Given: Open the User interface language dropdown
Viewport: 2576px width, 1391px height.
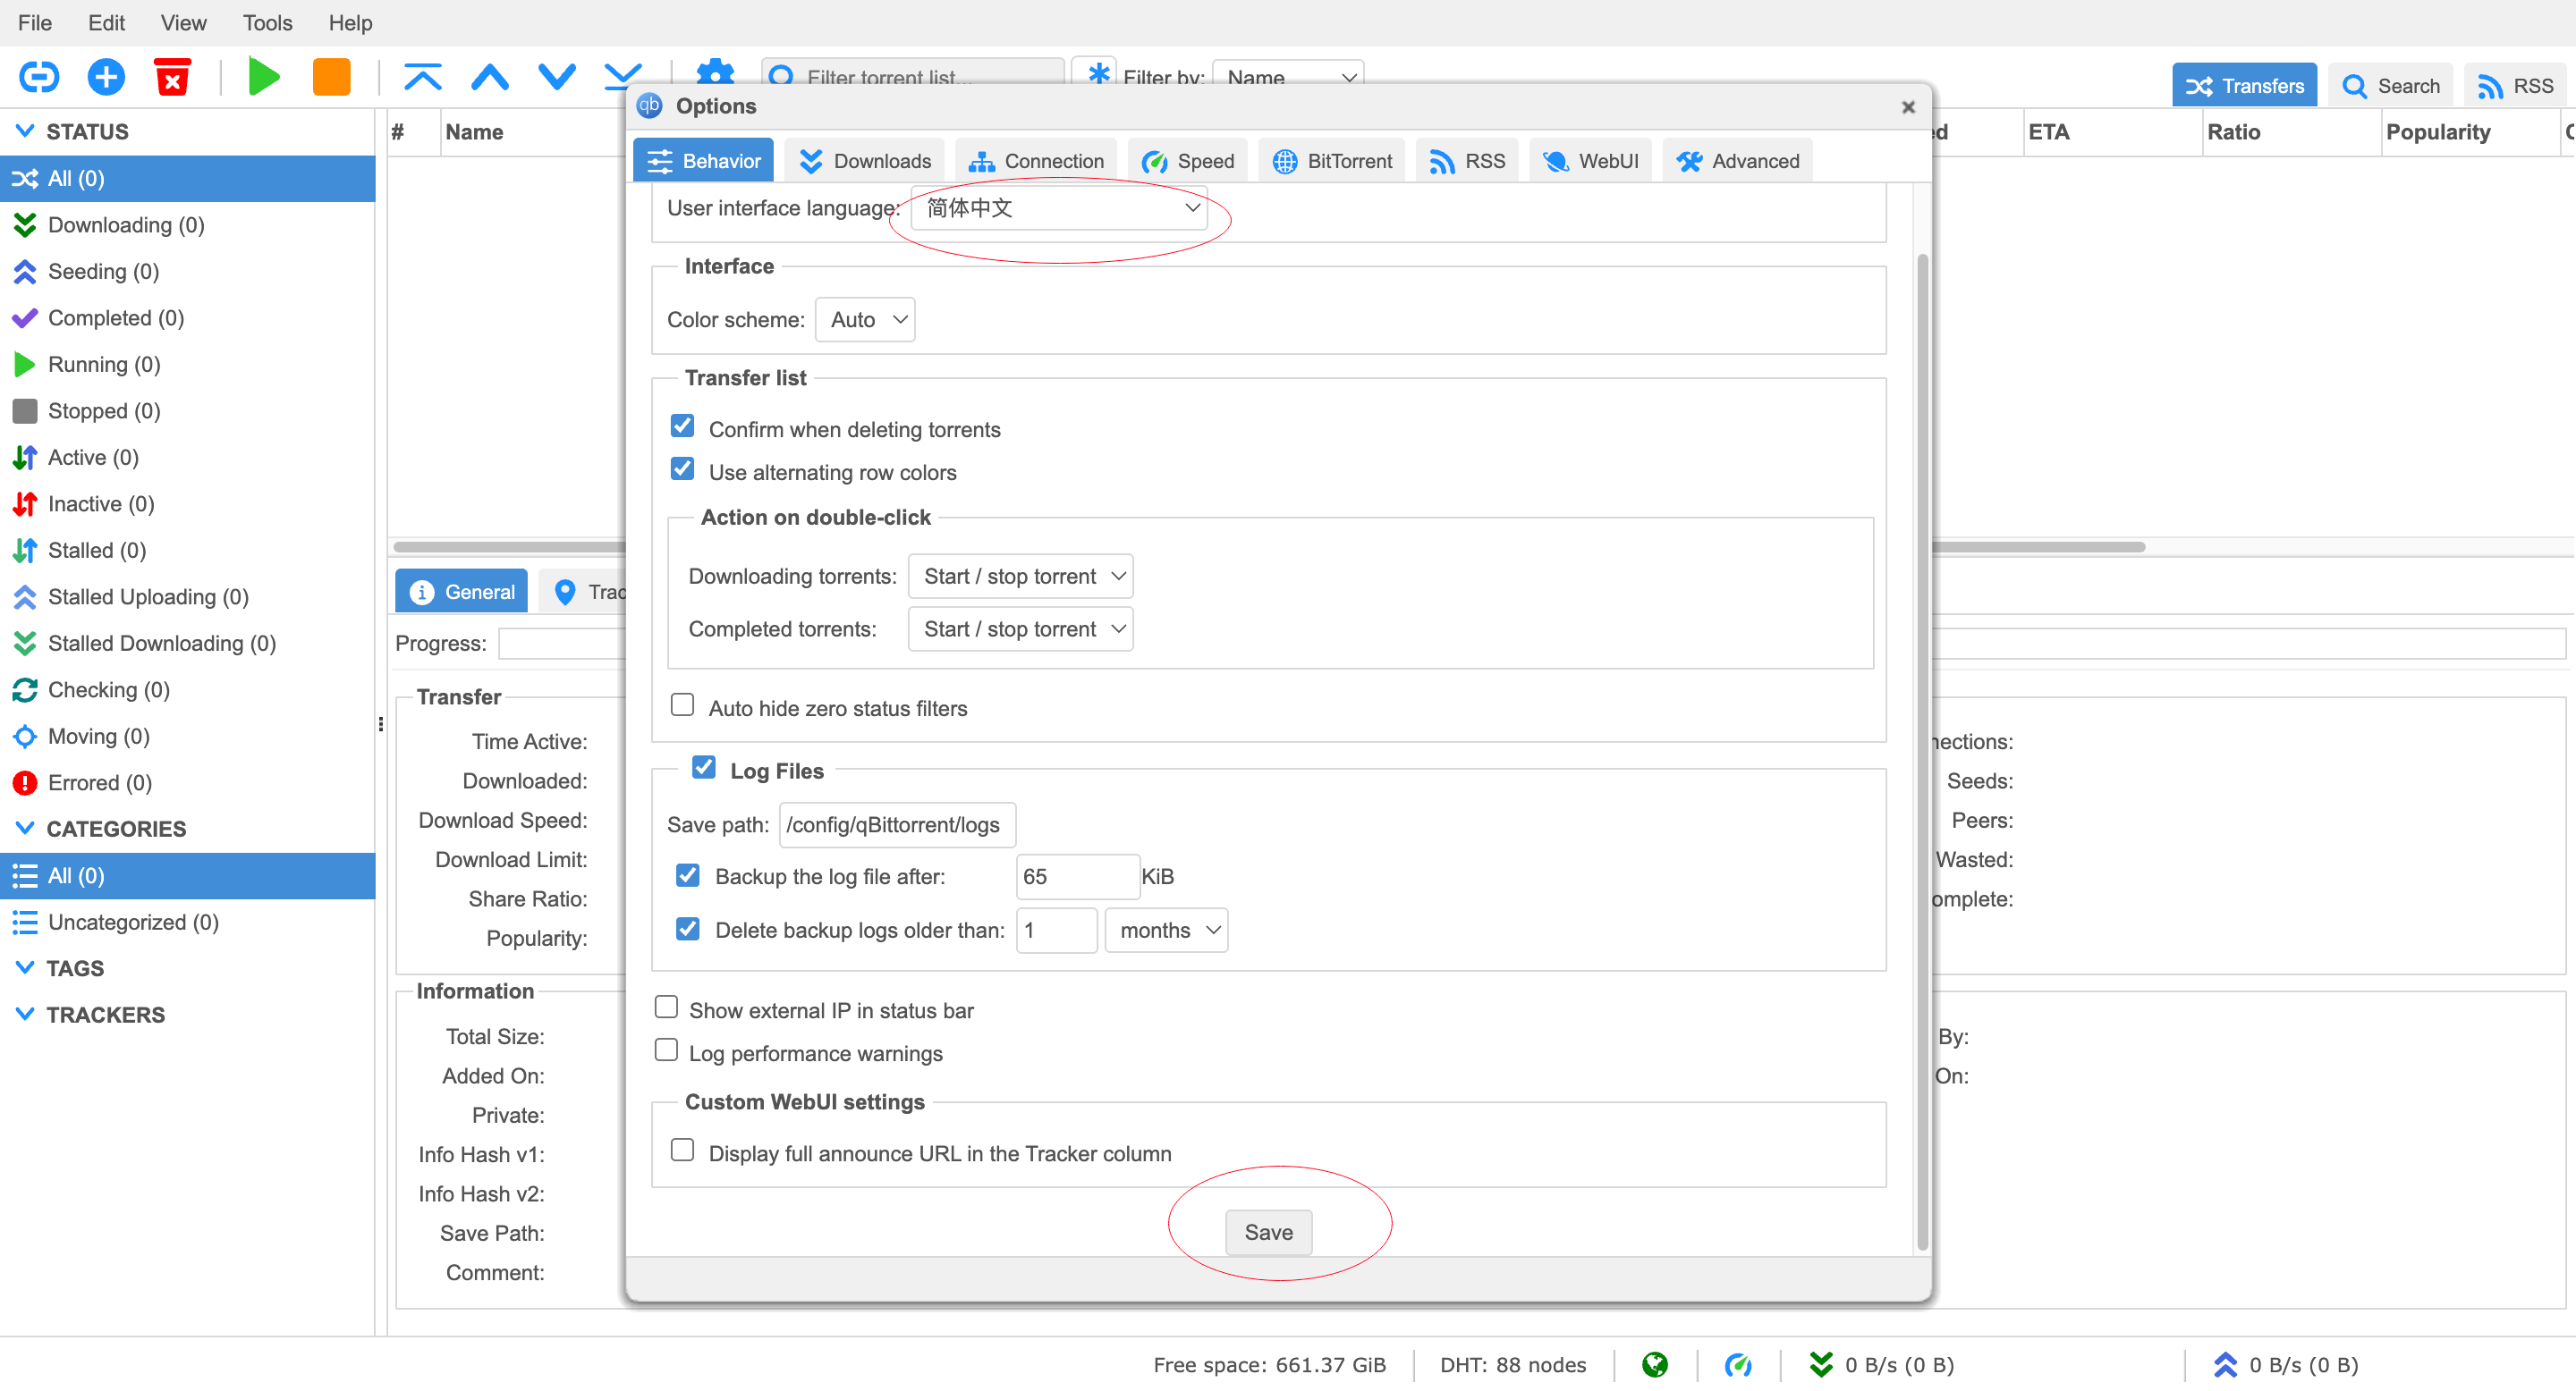Looking at the screenshot, I should pos(1060,208).
